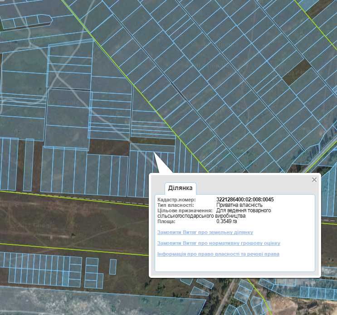Close the Ділянка info popup

[x=314, y=180]
